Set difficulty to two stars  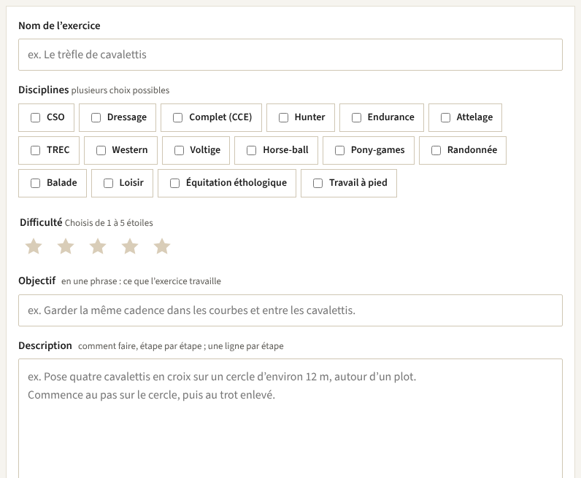pos(66,246)
